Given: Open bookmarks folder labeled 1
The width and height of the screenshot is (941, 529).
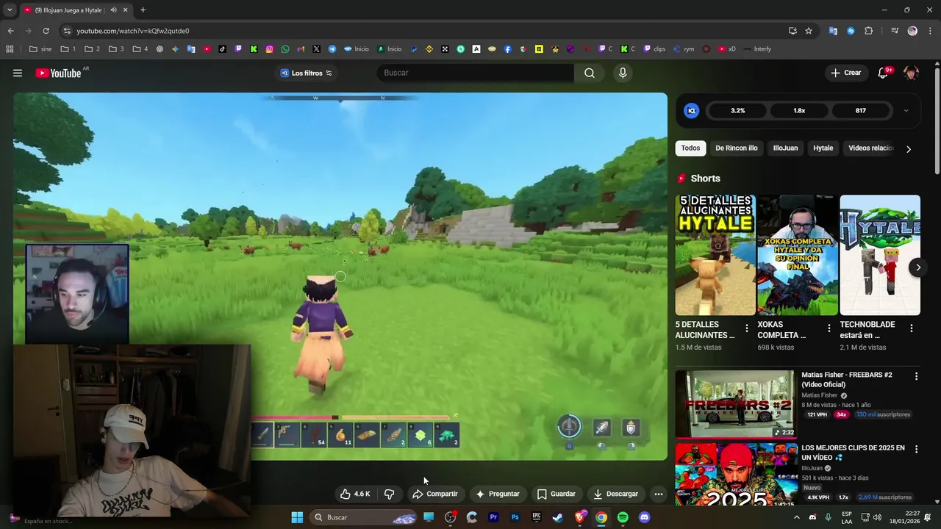Looking at the screenshot, I should tap(68, 49).
